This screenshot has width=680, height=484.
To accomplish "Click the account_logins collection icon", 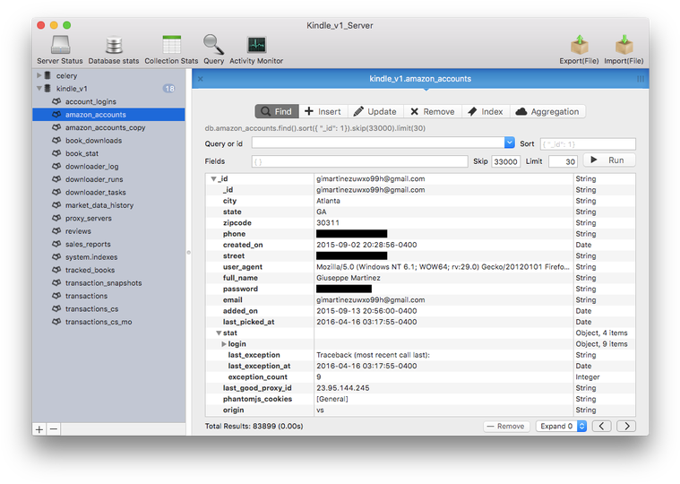I will [56, 101].
